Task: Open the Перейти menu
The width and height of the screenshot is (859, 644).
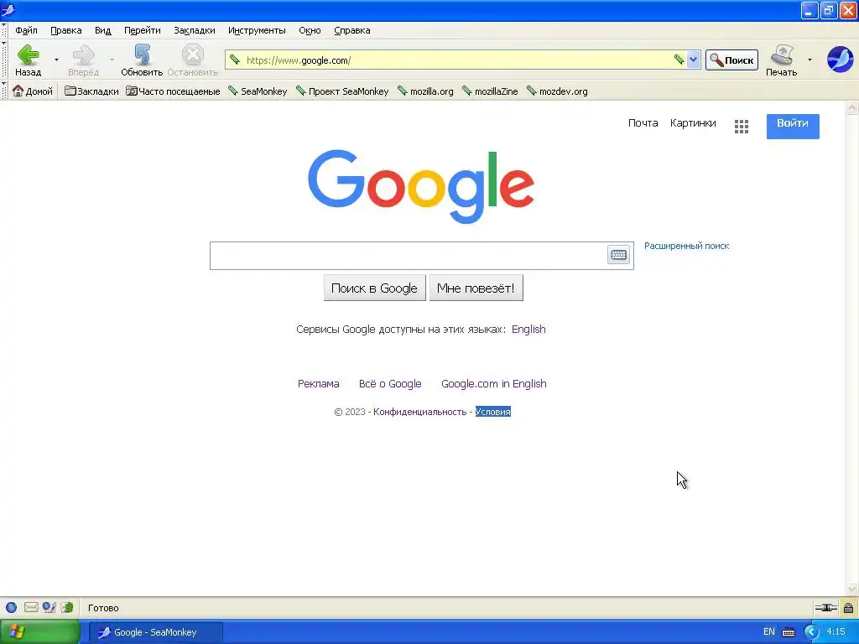Action: (143, 31)
